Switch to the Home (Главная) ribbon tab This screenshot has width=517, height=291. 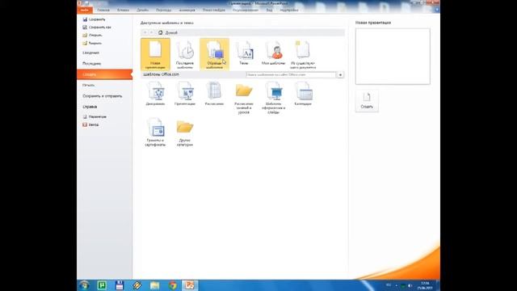[103, 11]
